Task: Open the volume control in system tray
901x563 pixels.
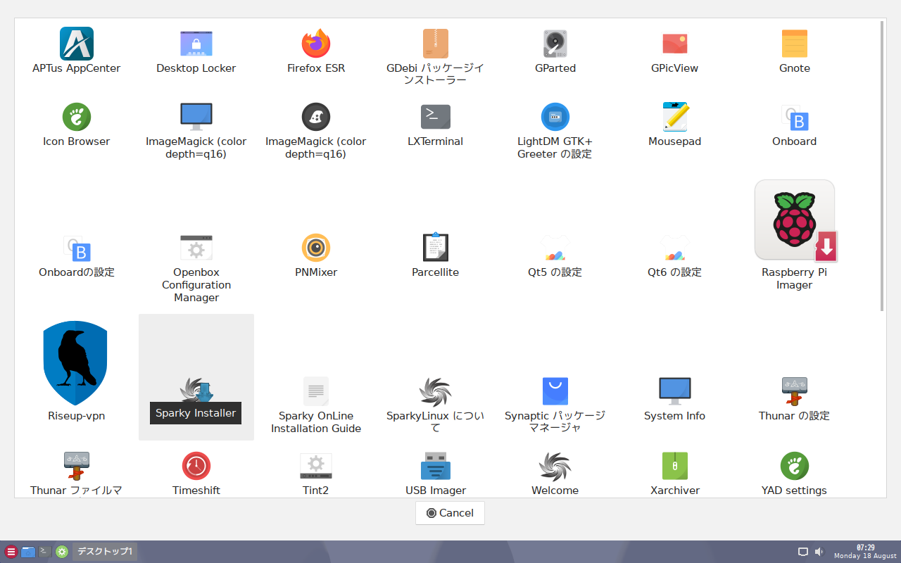Action: tap(819, 552)
